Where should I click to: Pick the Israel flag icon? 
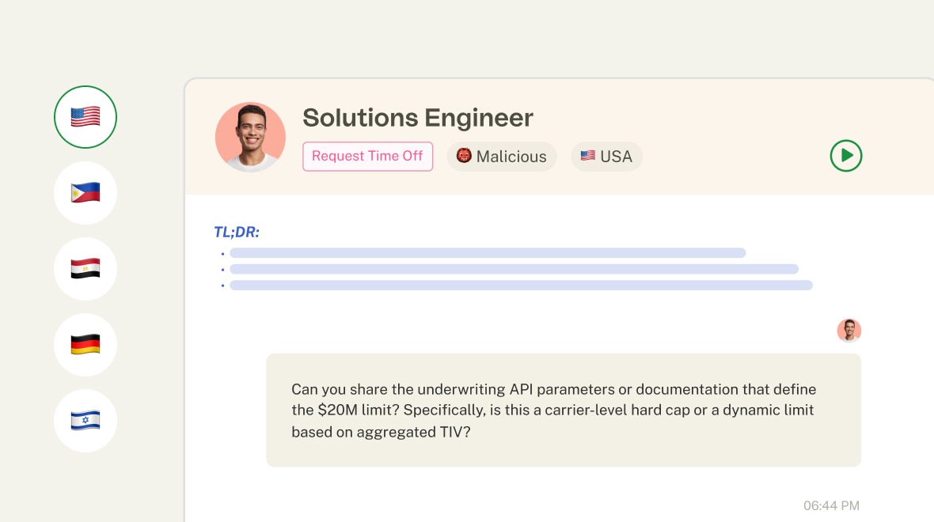[x=85, y=421]
